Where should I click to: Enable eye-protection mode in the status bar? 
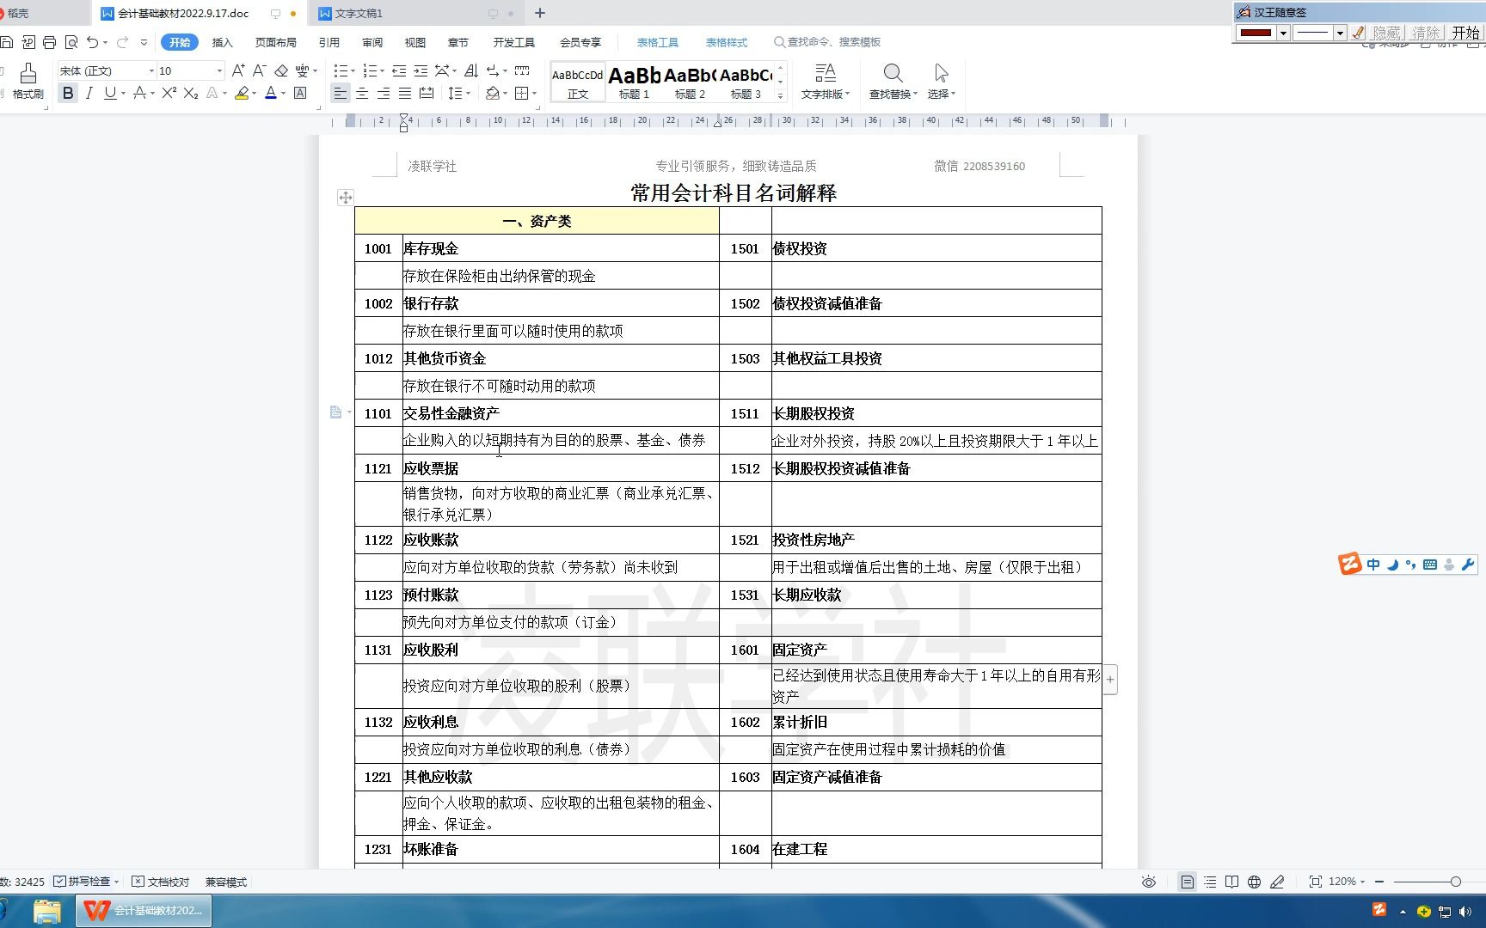[1150, 882]
